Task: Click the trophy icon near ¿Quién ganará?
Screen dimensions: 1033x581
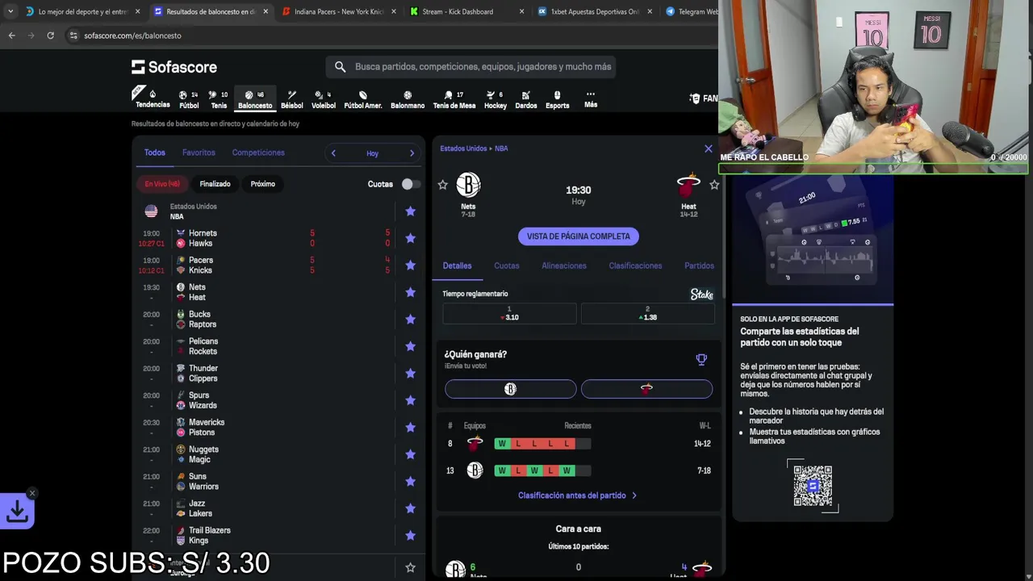Action: pos(701,359)
